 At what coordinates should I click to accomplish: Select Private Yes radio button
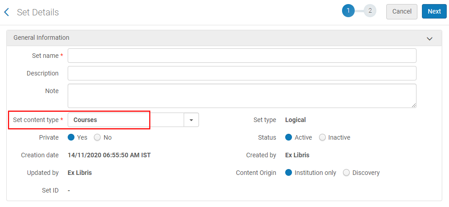71,137
